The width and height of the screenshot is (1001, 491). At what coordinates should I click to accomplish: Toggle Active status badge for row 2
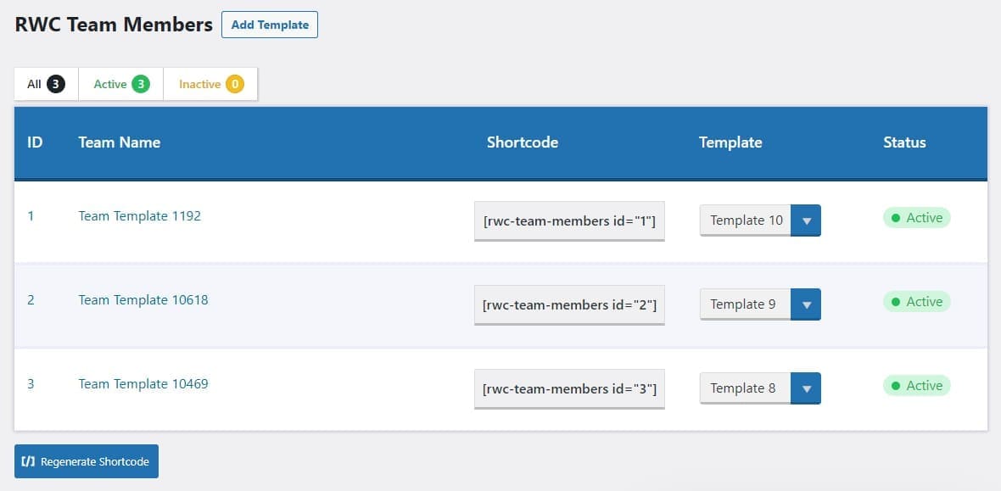pyautogui.click(x=916, y=302)
